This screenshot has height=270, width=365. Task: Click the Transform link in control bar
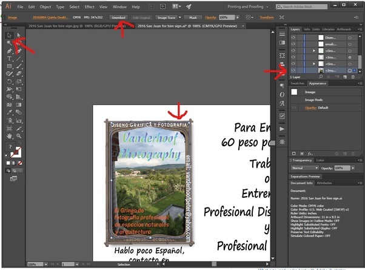click(x=267, y=18)
